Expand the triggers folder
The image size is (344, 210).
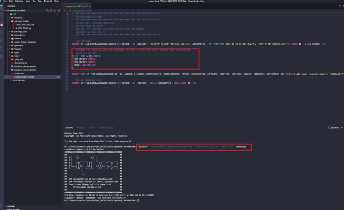click(33, 49)
